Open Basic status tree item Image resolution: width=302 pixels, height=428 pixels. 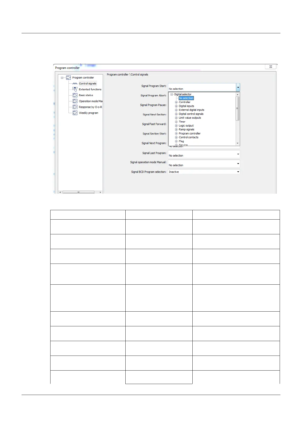pos(86,95)
